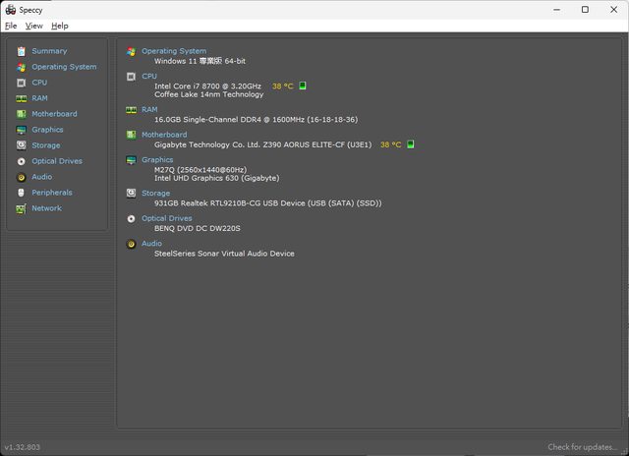629x456 pixels.
Task: Click the Summary icon in sidebar
Action: tap(21, 51)
